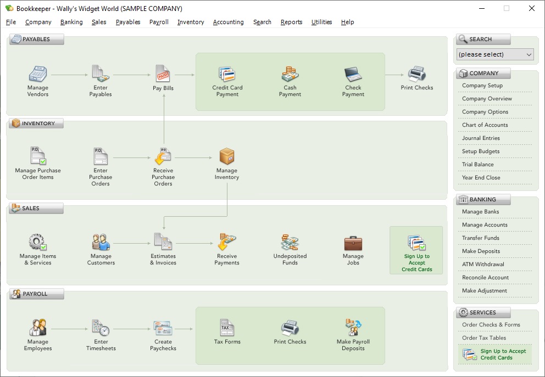
Task: Click the Pay Bills icon
Action: (x=163, y=74)
